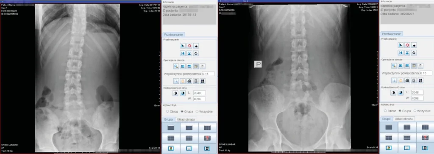Activate magnifier tool in 2017 study panel
This screenshot has height=154, width=434.
click(176, 66)
